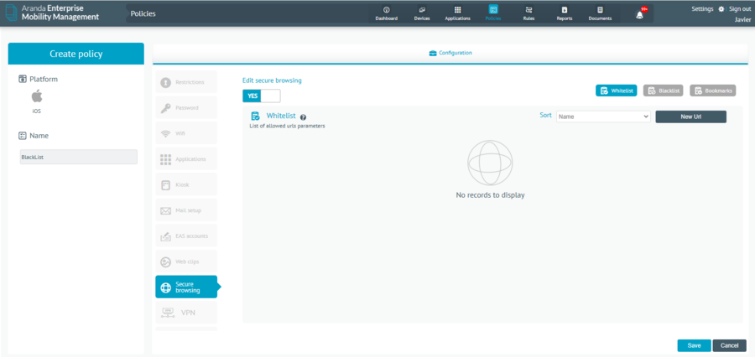Open the Reports section
This screenshot has width=755, height=357.
(565, 13)
